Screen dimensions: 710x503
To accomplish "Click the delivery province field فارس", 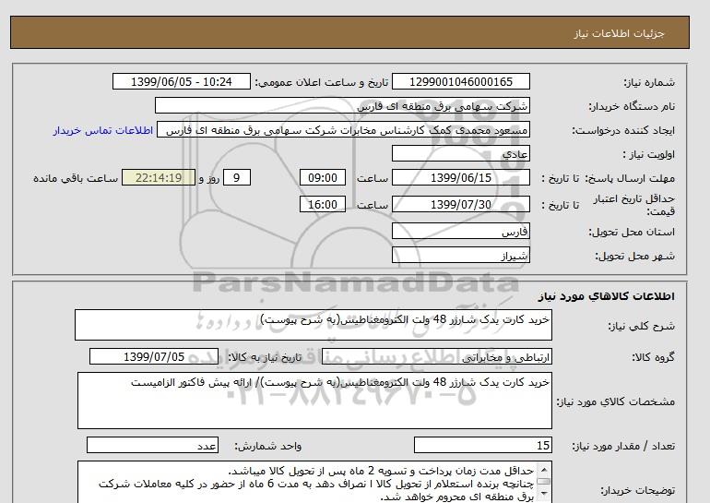I will [460, 232].
